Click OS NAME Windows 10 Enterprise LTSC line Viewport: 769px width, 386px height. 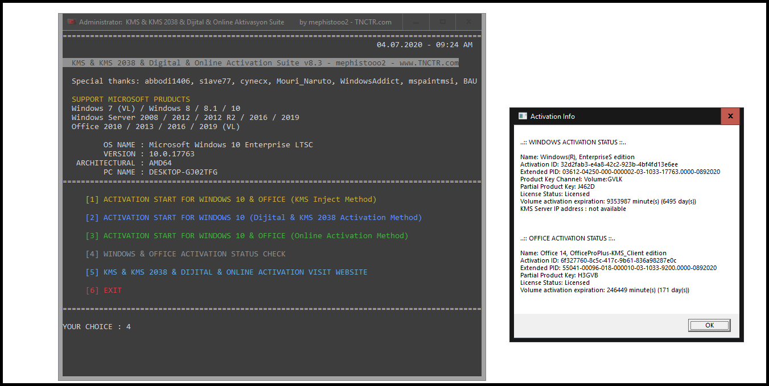click(x=208, y=145)
